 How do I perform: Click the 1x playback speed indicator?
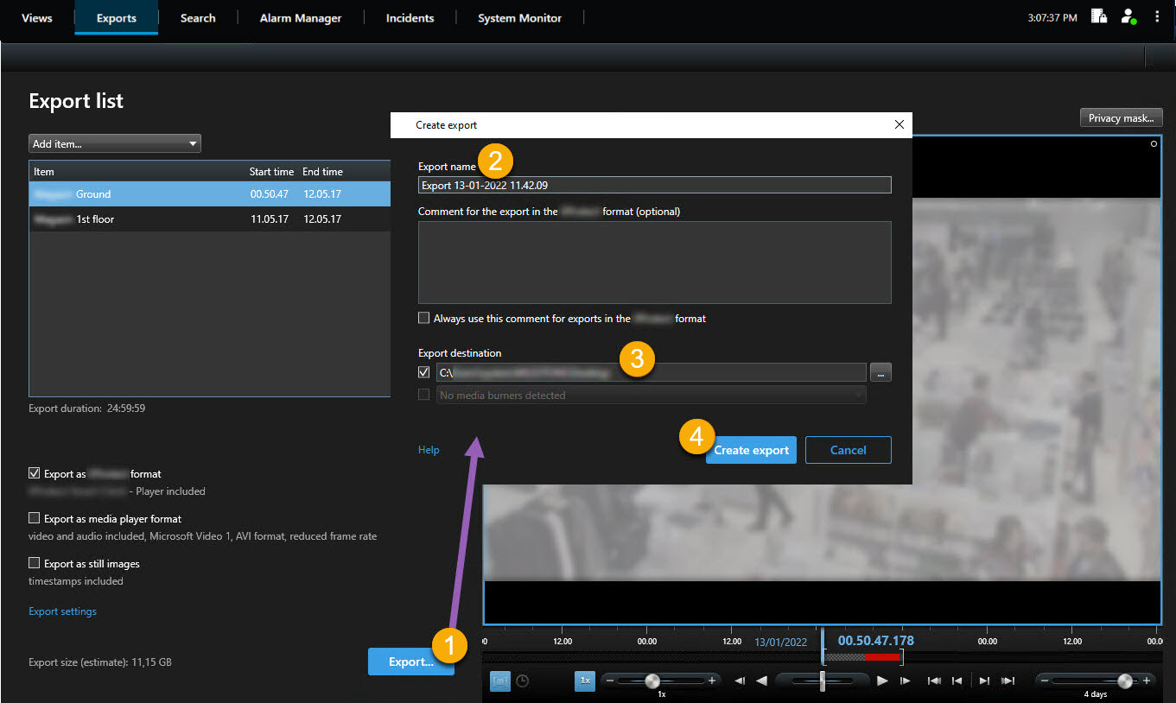pos(585,681)
